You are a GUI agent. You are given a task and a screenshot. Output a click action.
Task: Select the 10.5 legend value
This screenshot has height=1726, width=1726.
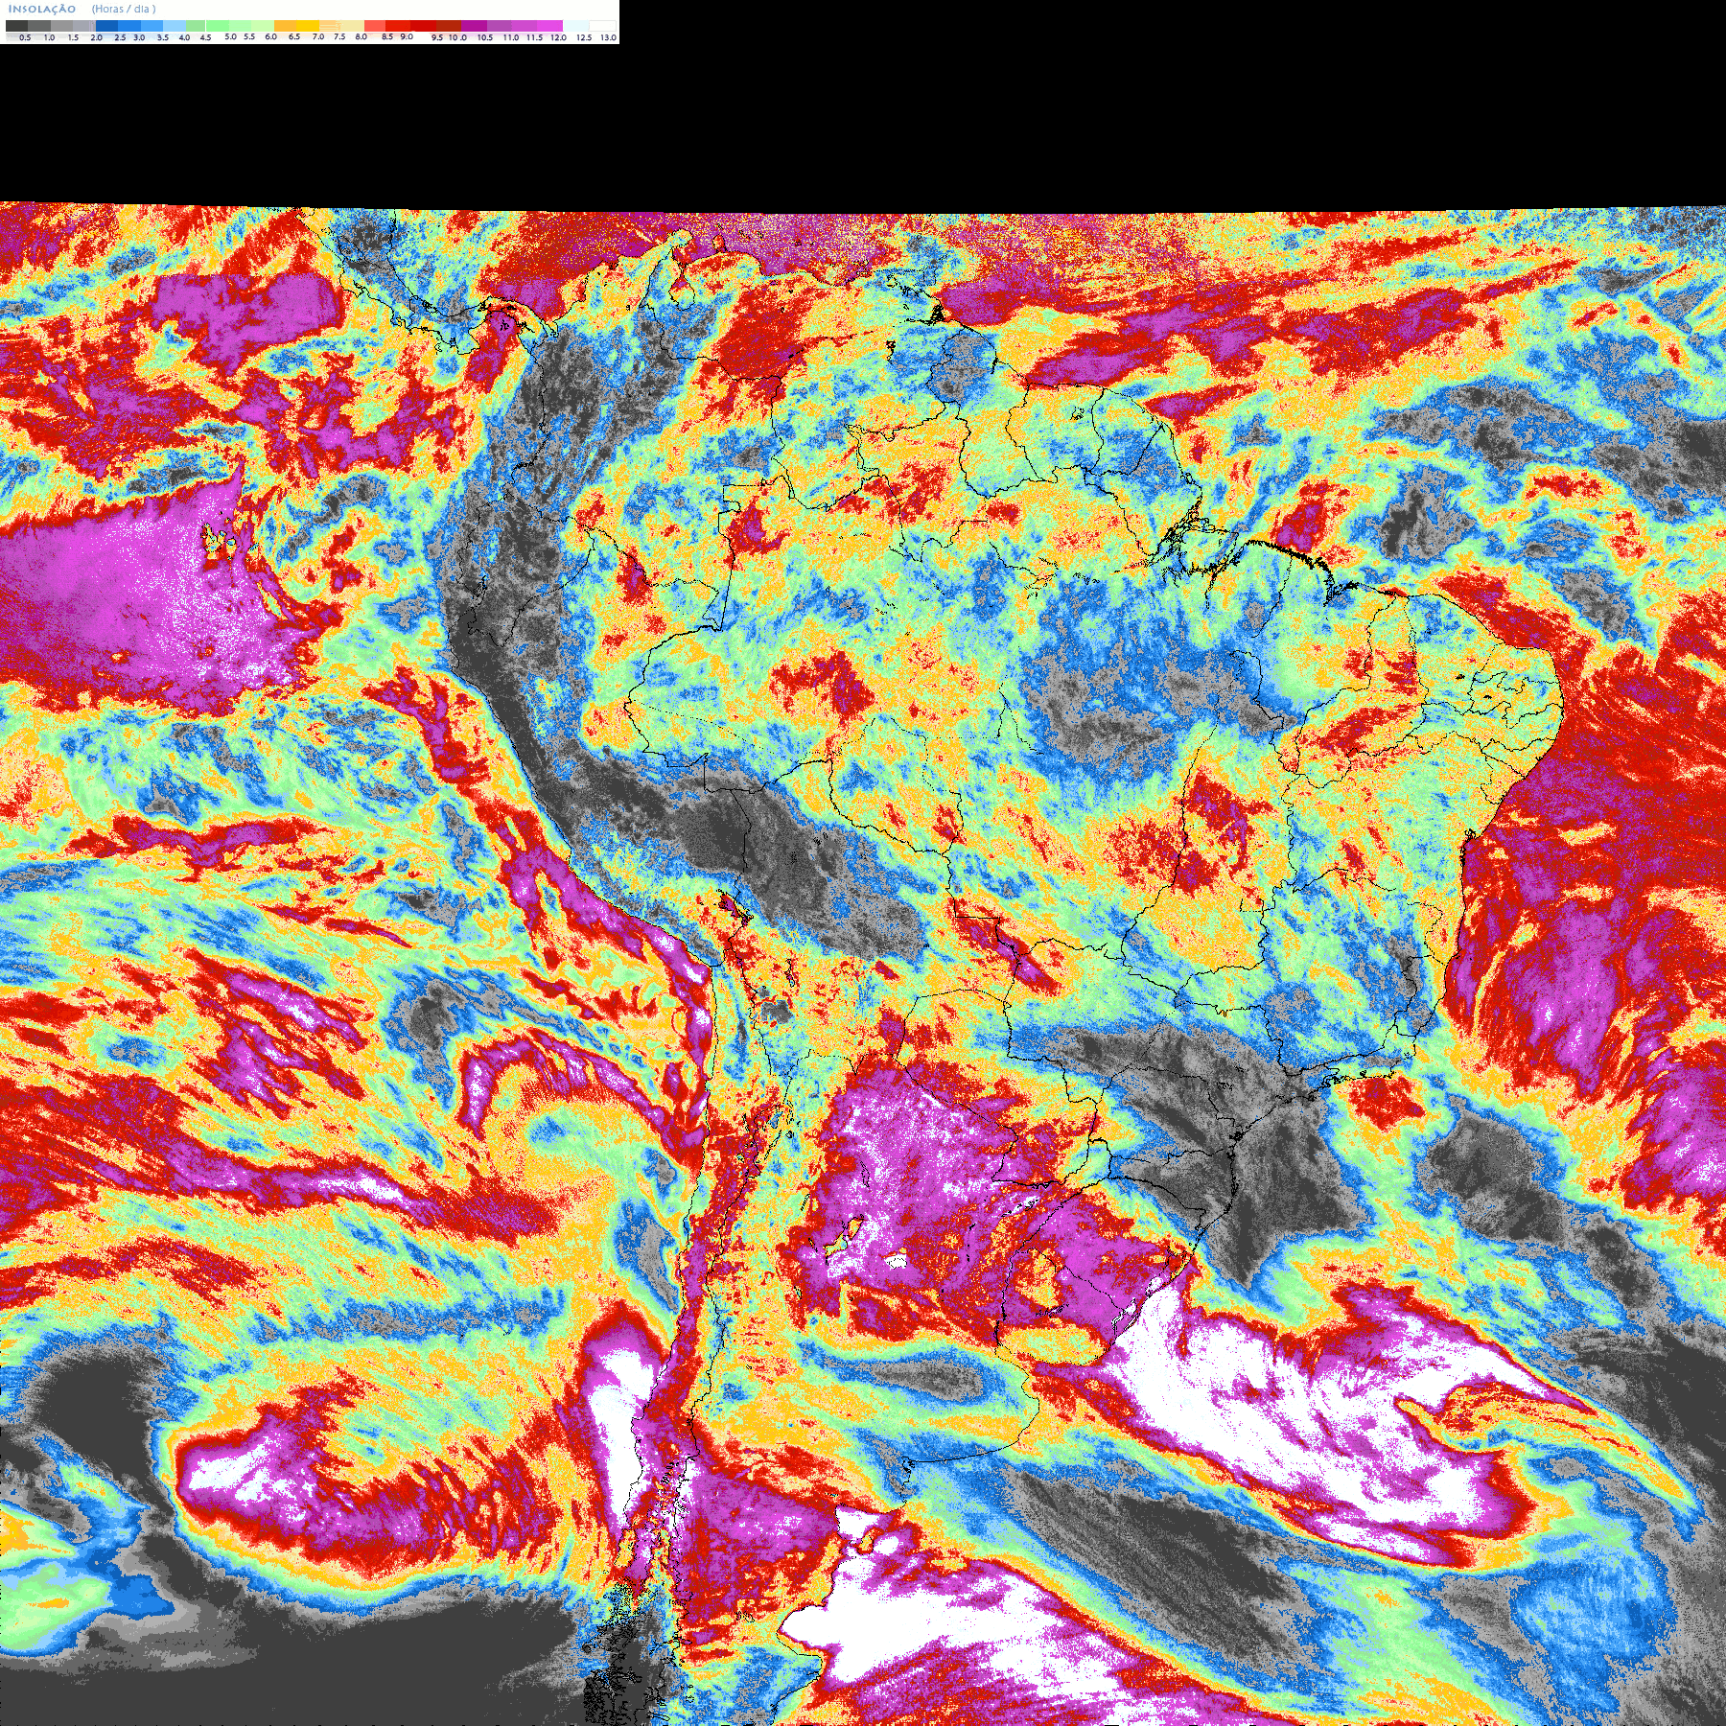[485, 37]
